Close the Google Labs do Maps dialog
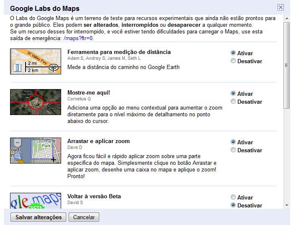The height and width of the screenshot is (225, 291). coord(281,7)
